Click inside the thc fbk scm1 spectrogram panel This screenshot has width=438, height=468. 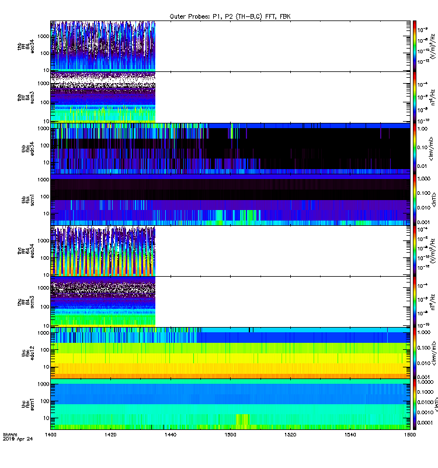pyautogui.click(x=230, y=404)
